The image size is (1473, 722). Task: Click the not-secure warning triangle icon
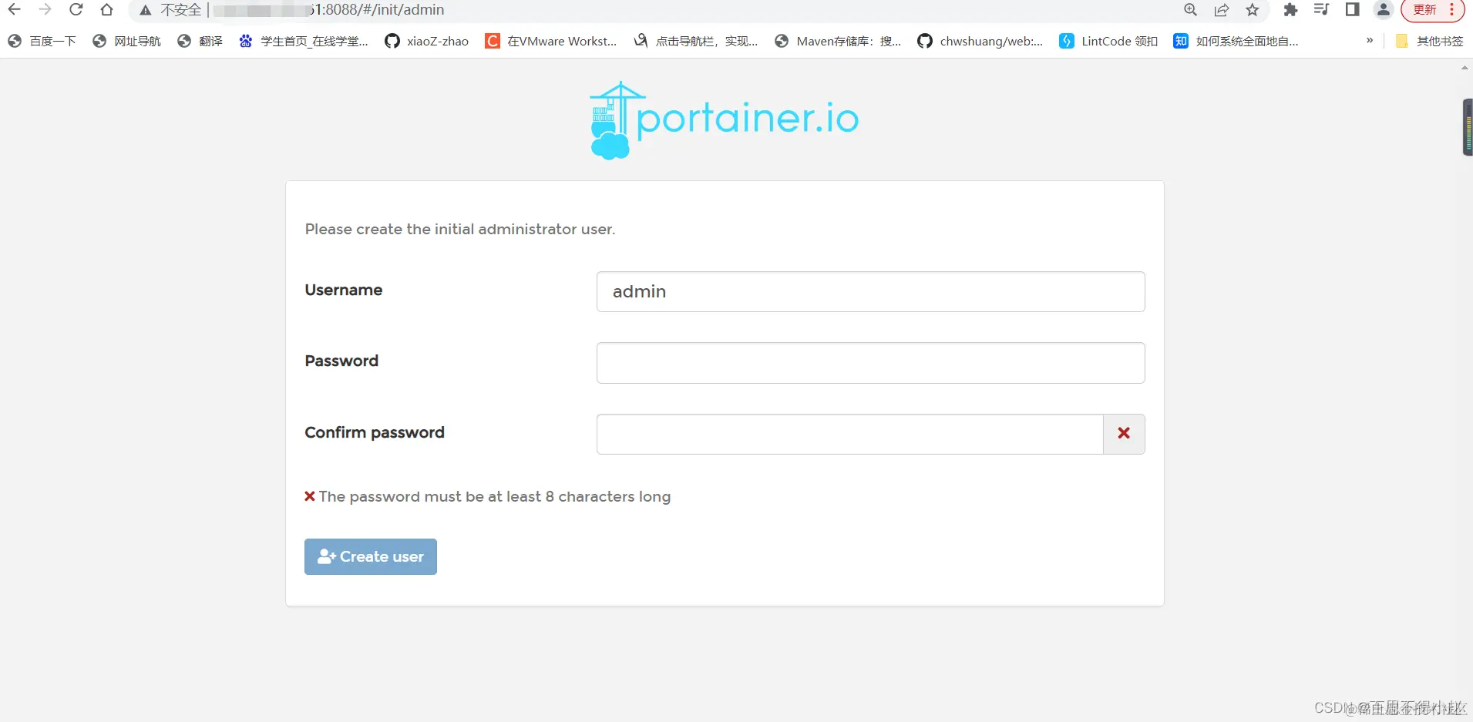(145, 10)
